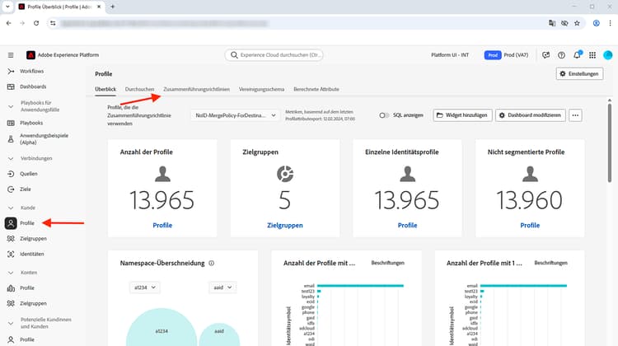
Task: Open the aaid namespace dropdown
Action: coord(222,288)
